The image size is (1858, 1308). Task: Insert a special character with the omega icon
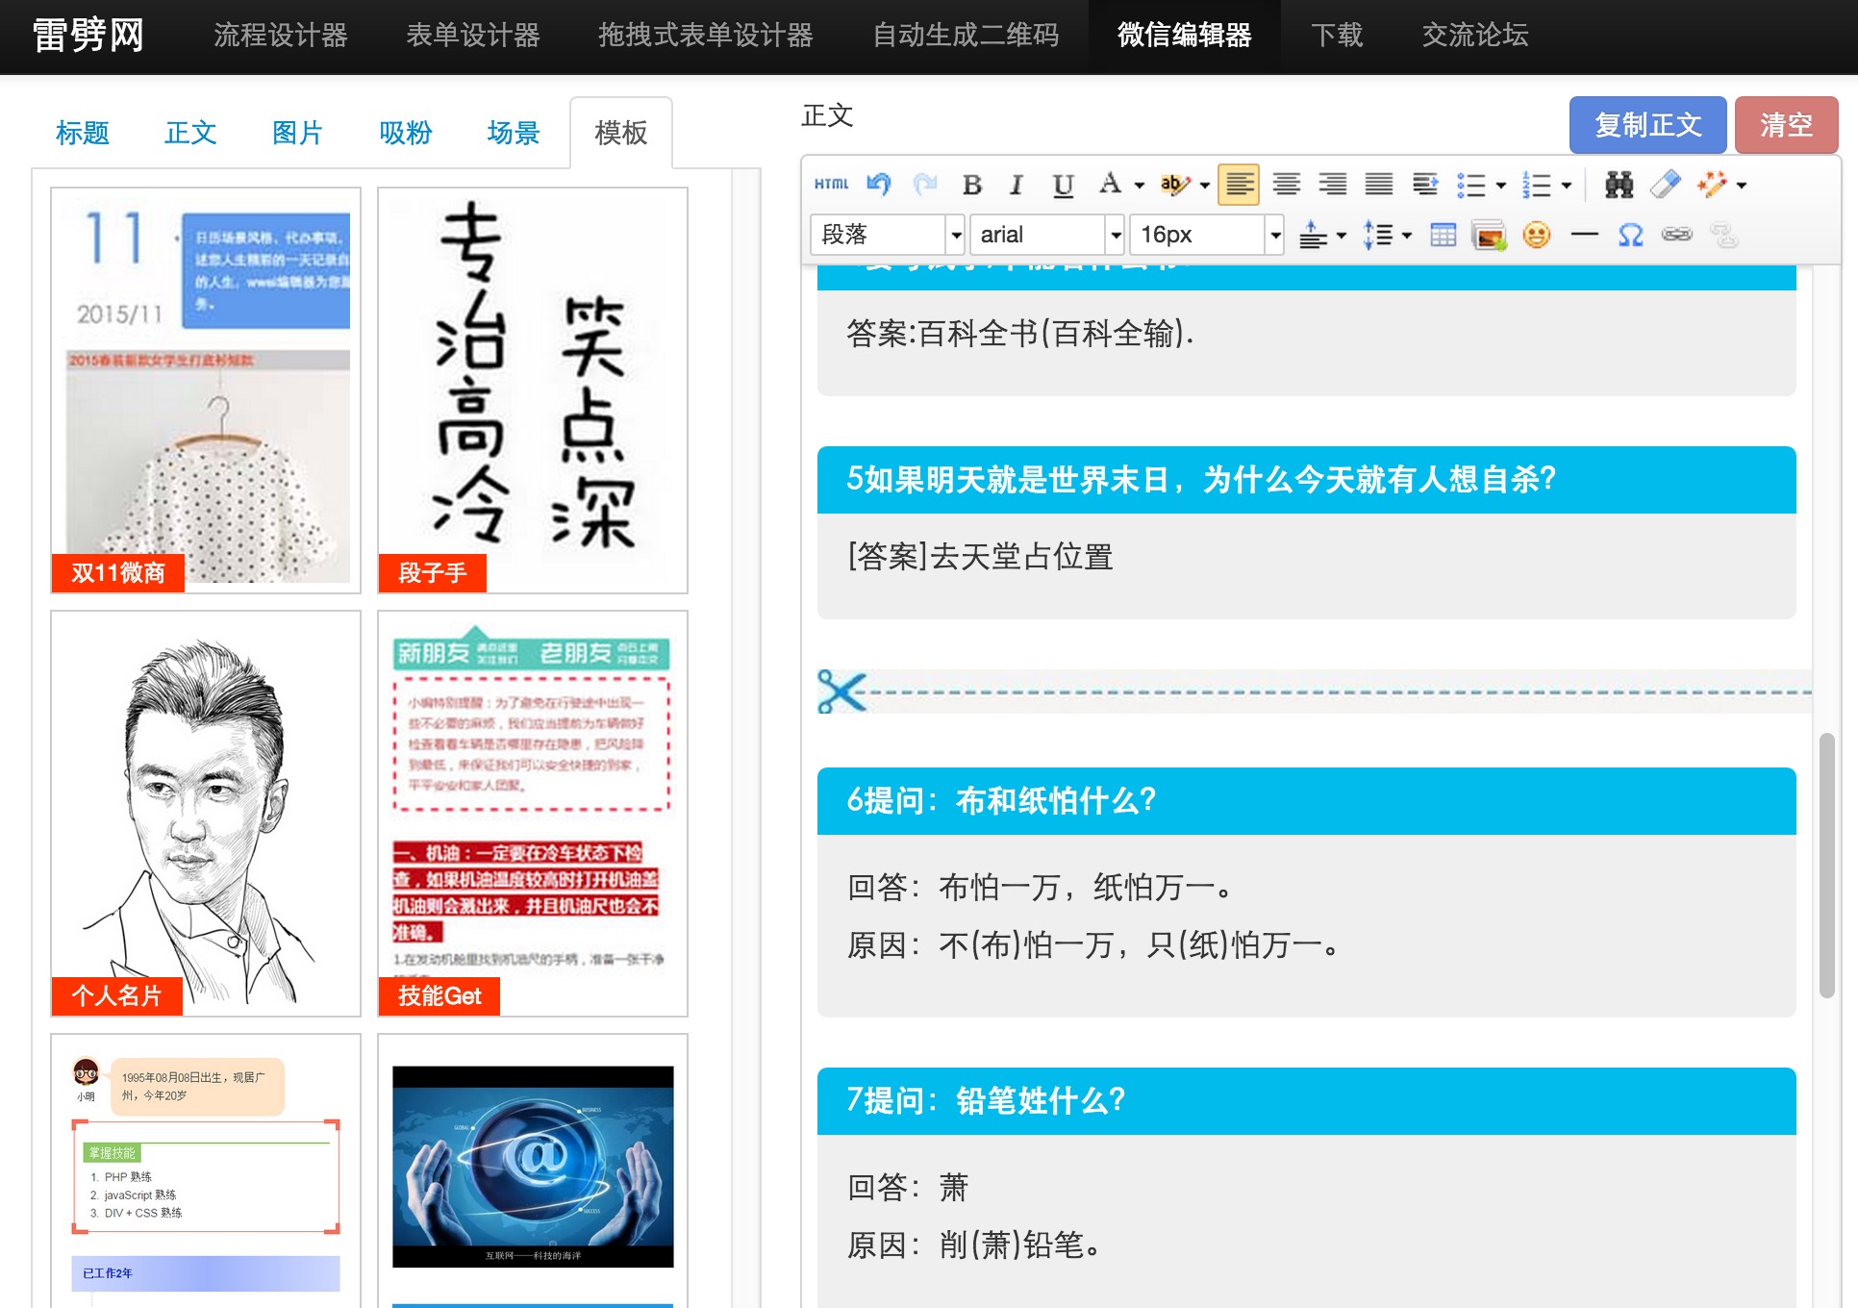(1629, 235)
